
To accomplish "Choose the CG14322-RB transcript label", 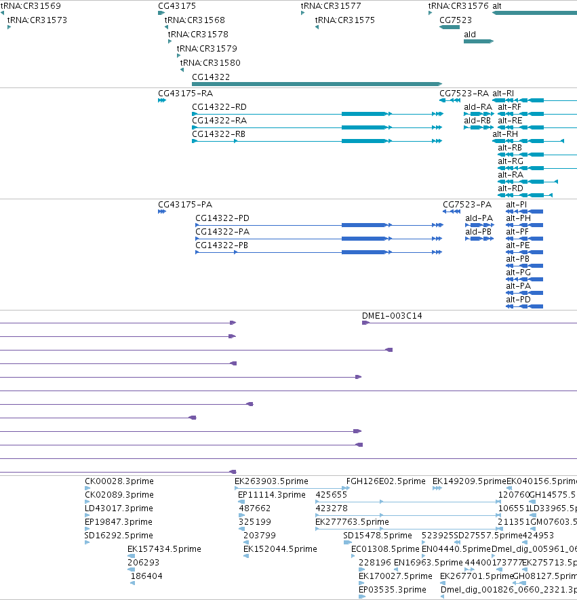I will coord(218,134).
